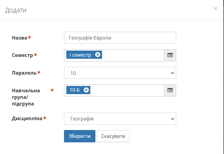Click the Дисципліна field label
224x154 pixels.
[x=27, y=118]
